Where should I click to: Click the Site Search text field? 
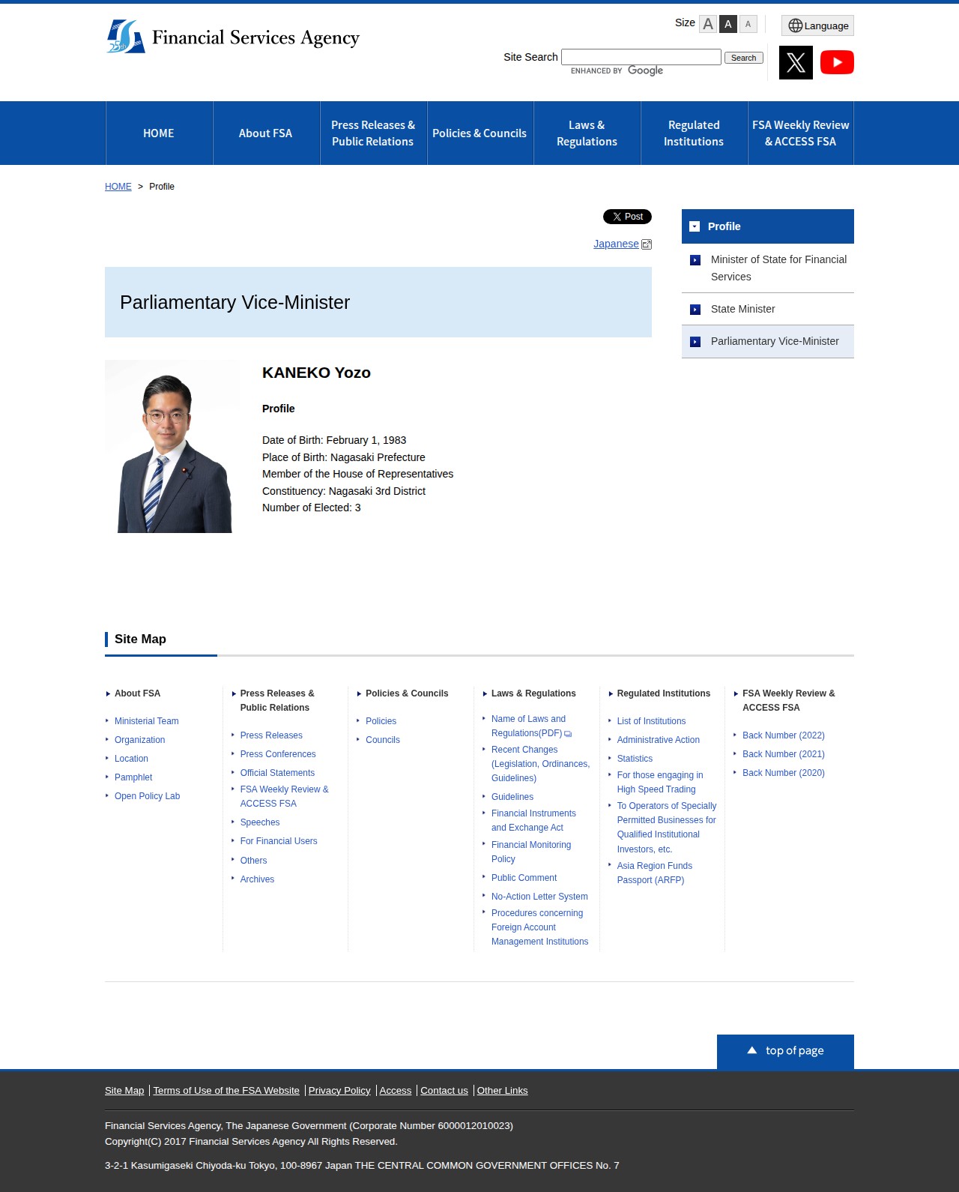(641, 57)
